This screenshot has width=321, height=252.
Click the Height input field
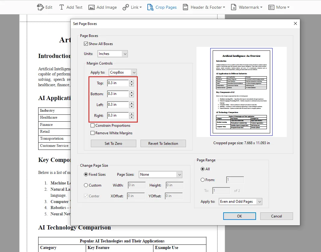click(174, 185)
